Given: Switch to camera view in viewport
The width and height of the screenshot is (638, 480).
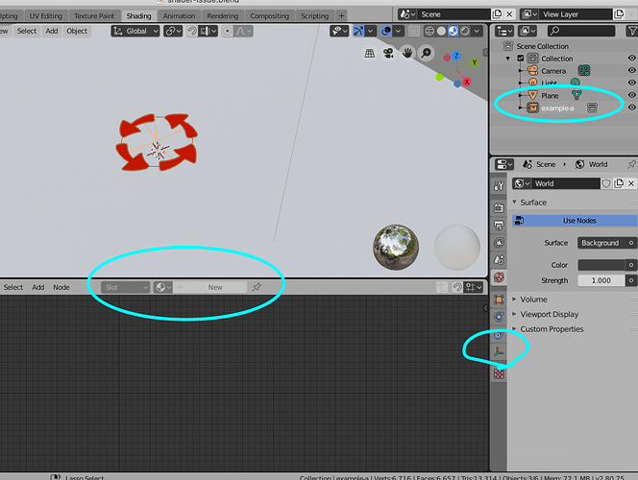Looking at the screenshot, I should click(388, 53).
